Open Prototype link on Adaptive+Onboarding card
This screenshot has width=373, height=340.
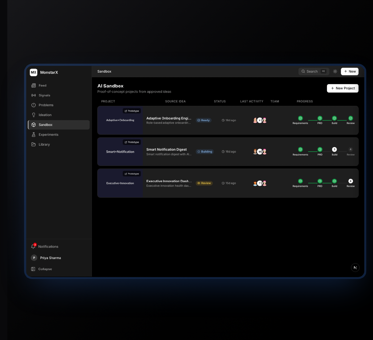pos(132,111)
